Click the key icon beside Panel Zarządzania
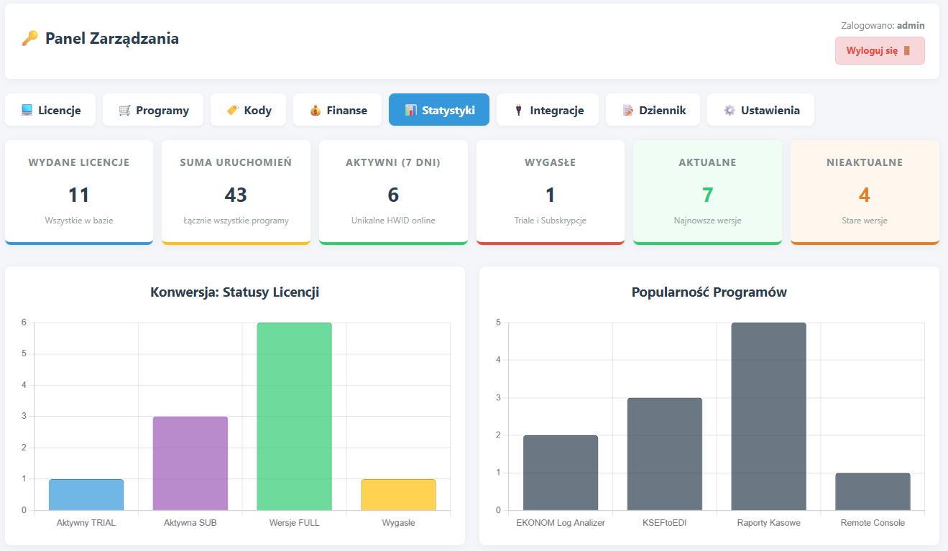The width and height of the screenshot is (948, 551). (29, 39)
